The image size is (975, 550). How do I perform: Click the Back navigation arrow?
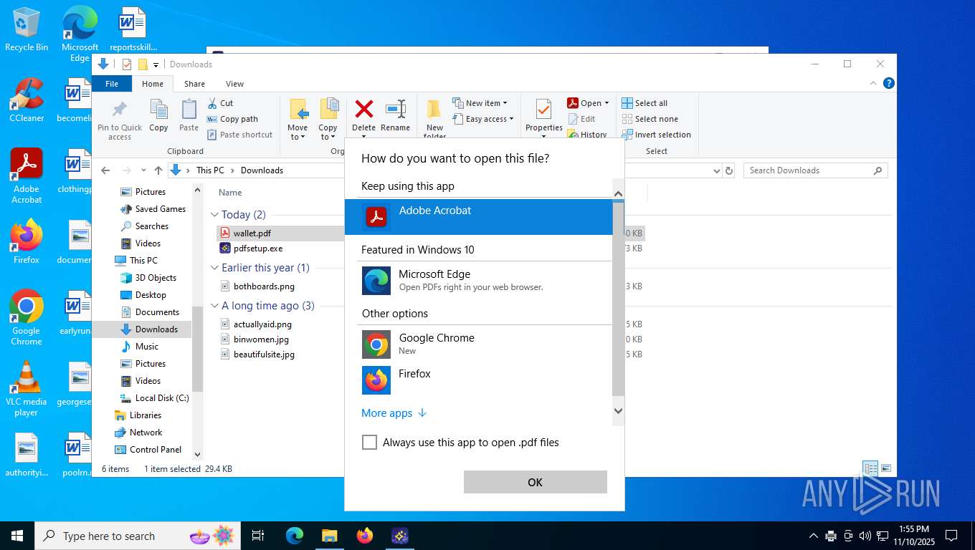click(105, 170)
